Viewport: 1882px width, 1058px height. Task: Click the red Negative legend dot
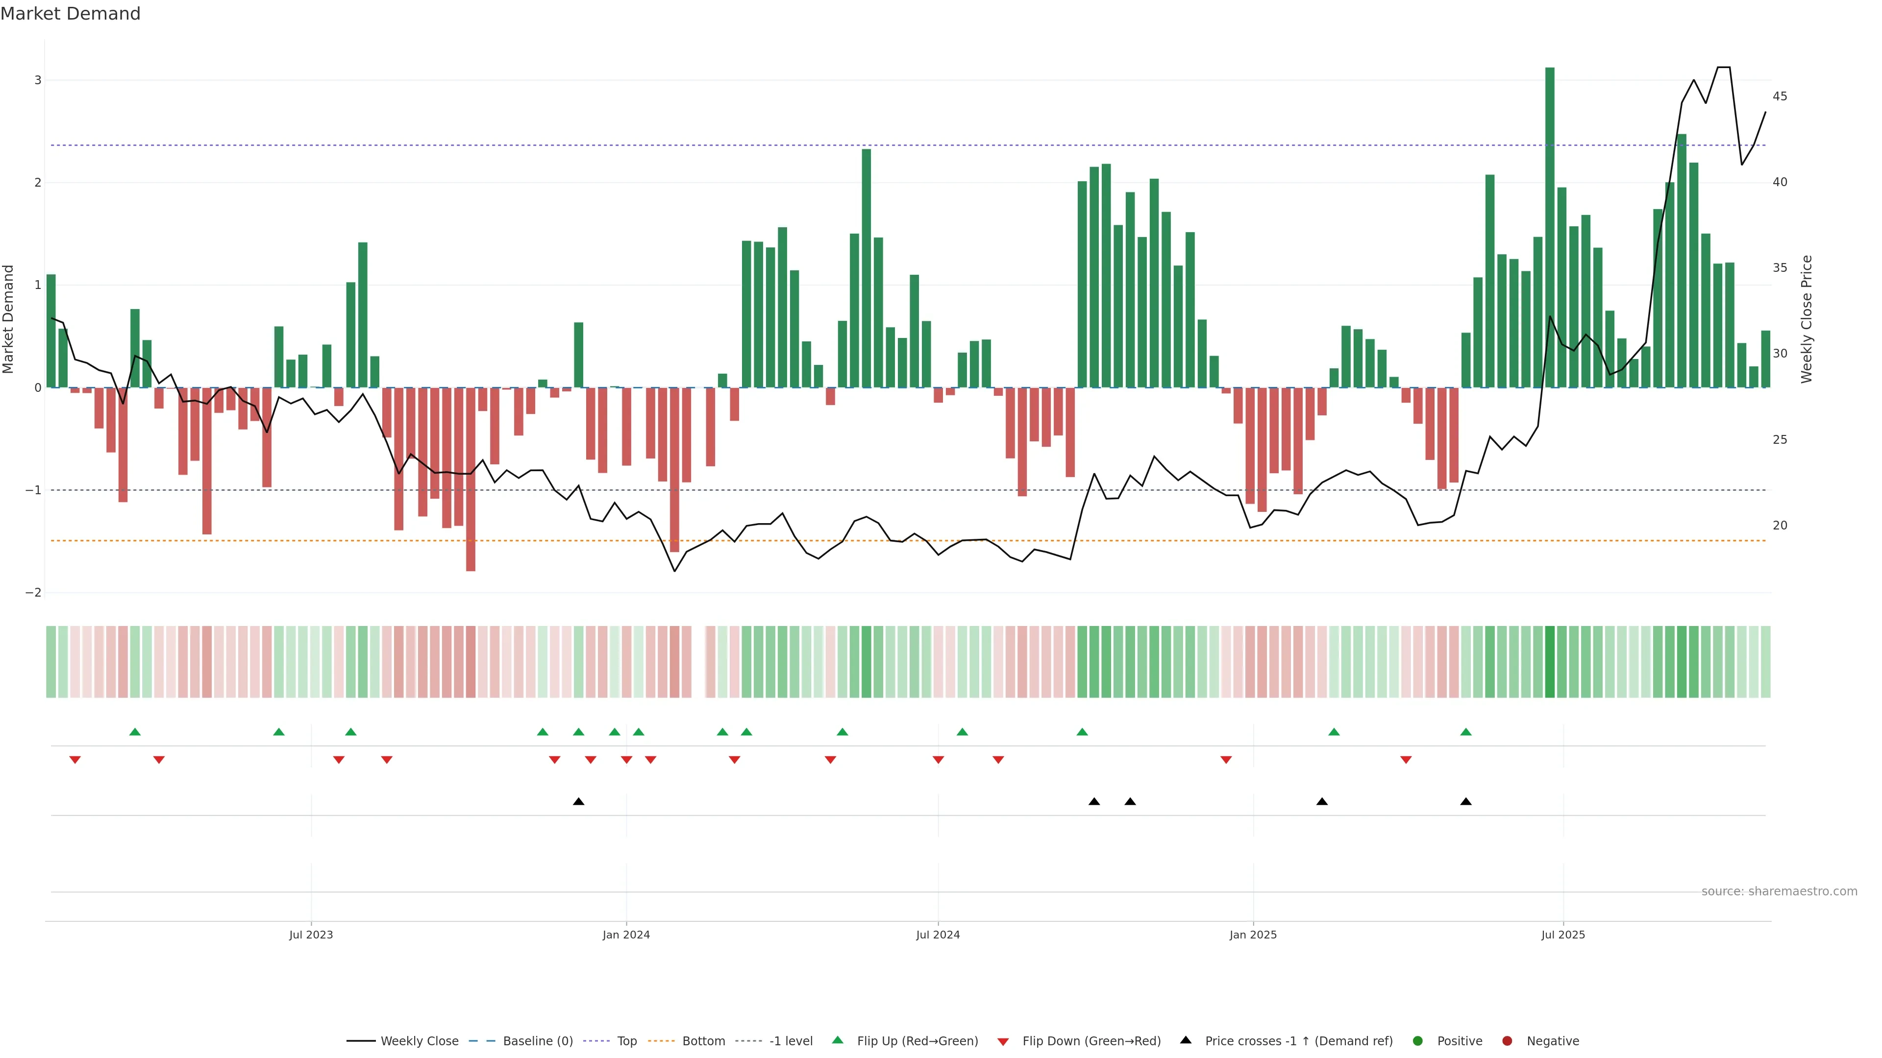pos(1507,1041)
